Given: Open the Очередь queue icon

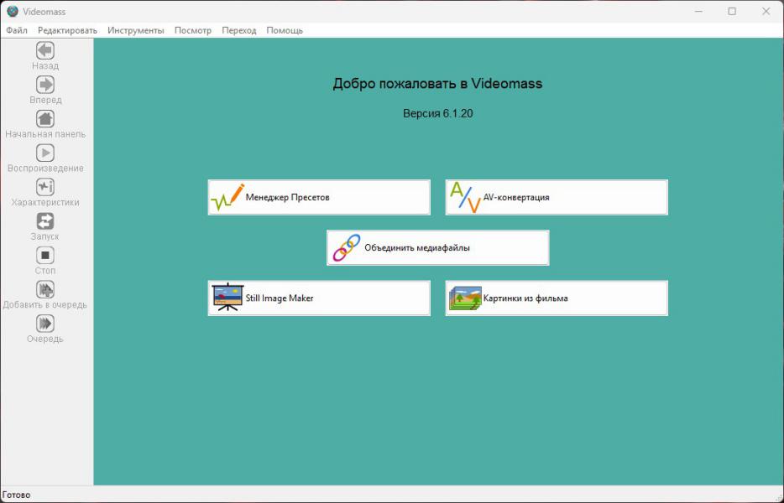Looking at the screenshot, I should (x=45, y=324).
